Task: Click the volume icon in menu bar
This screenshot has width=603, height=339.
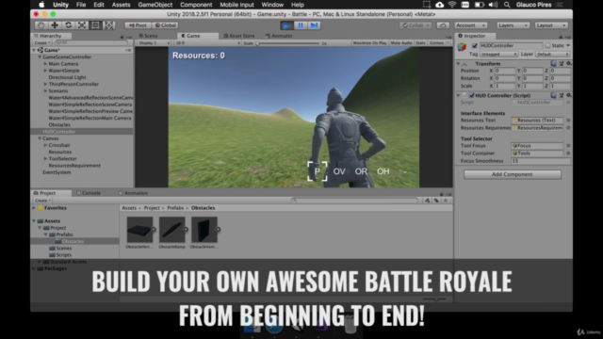Action: [493, 5]
